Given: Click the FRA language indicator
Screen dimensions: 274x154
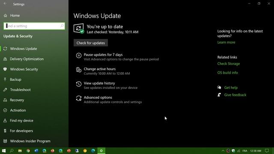Looking at the screenshot, I should point(245,151).
